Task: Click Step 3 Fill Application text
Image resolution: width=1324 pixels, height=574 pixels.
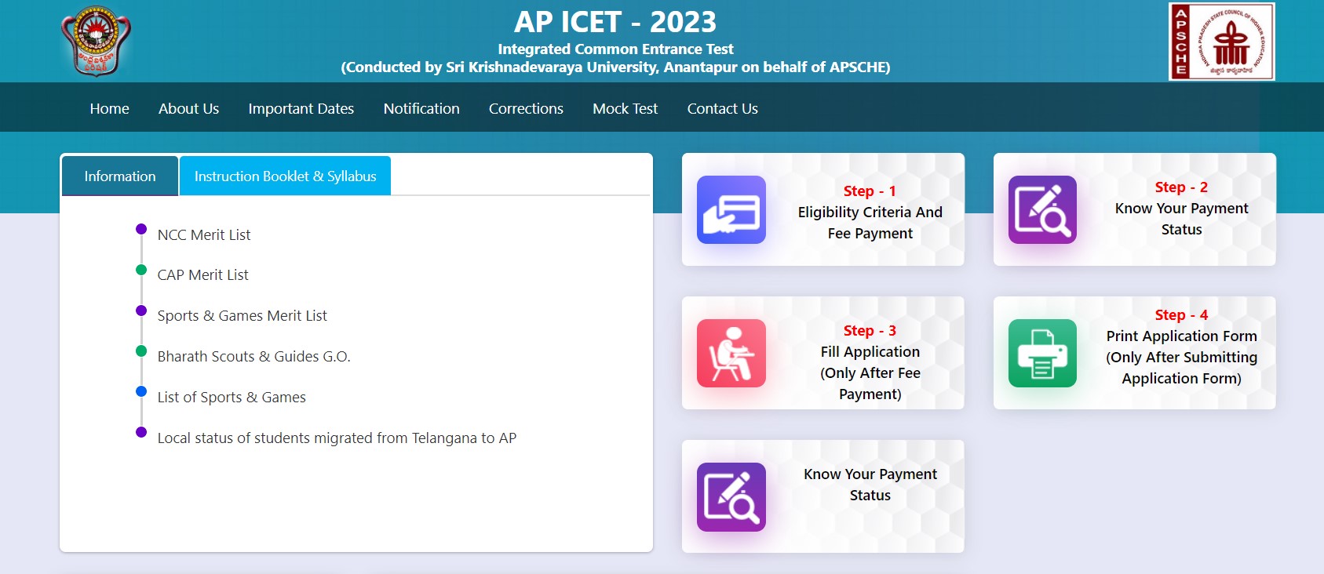Action: pos(870,362)
